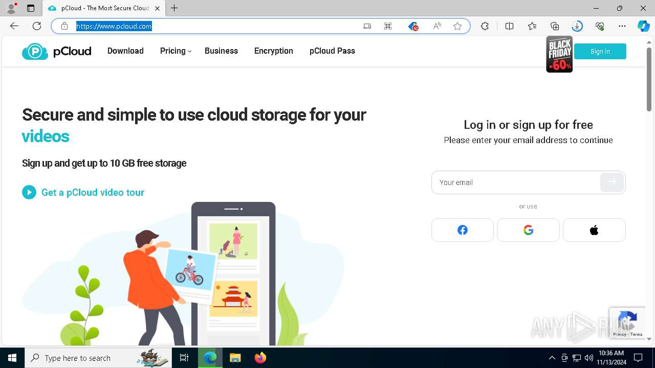Image resolution: width=655 pixels, height=368 pixels.
Task: Continue with Google login
Action: pyautogui.click(x=528, y=230)
